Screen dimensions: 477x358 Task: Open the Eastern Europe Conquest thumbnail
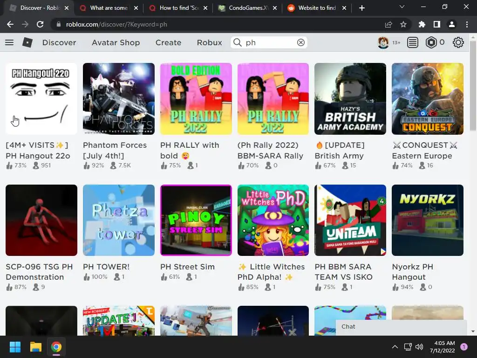(x=428, y=99)
